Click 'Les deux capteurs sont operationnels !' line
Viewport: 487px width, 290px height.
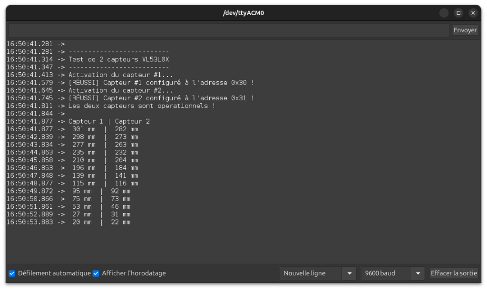point(142,106)
